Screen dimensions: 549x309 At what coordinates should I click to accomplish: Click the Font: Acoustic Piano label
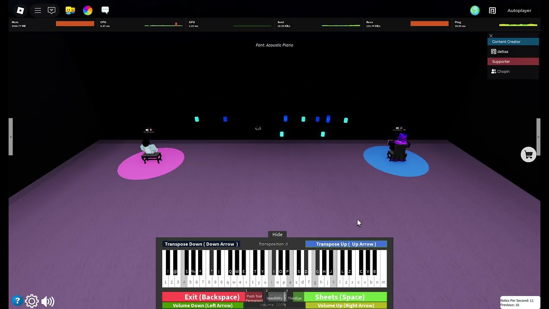point(274,45)
